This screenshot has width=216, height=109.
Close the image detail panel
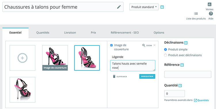coord(154,45)
